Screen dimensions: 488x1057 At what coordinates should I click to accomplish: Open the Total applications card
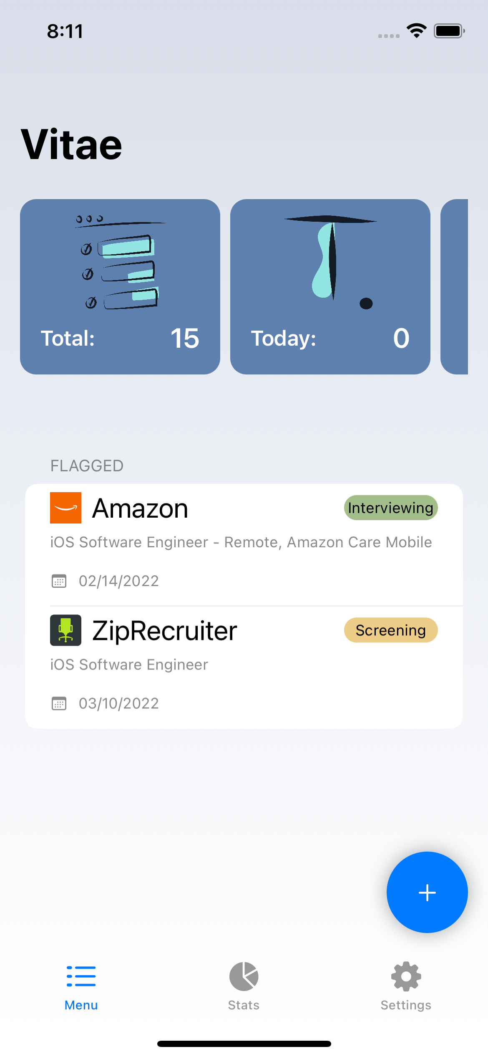pyautogui.click(x=120, y=287)
